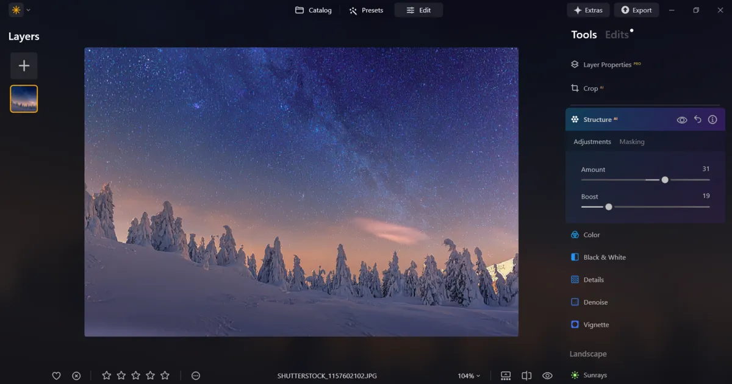
Task: Open the Extras button
Action: [x=588, y=10]
